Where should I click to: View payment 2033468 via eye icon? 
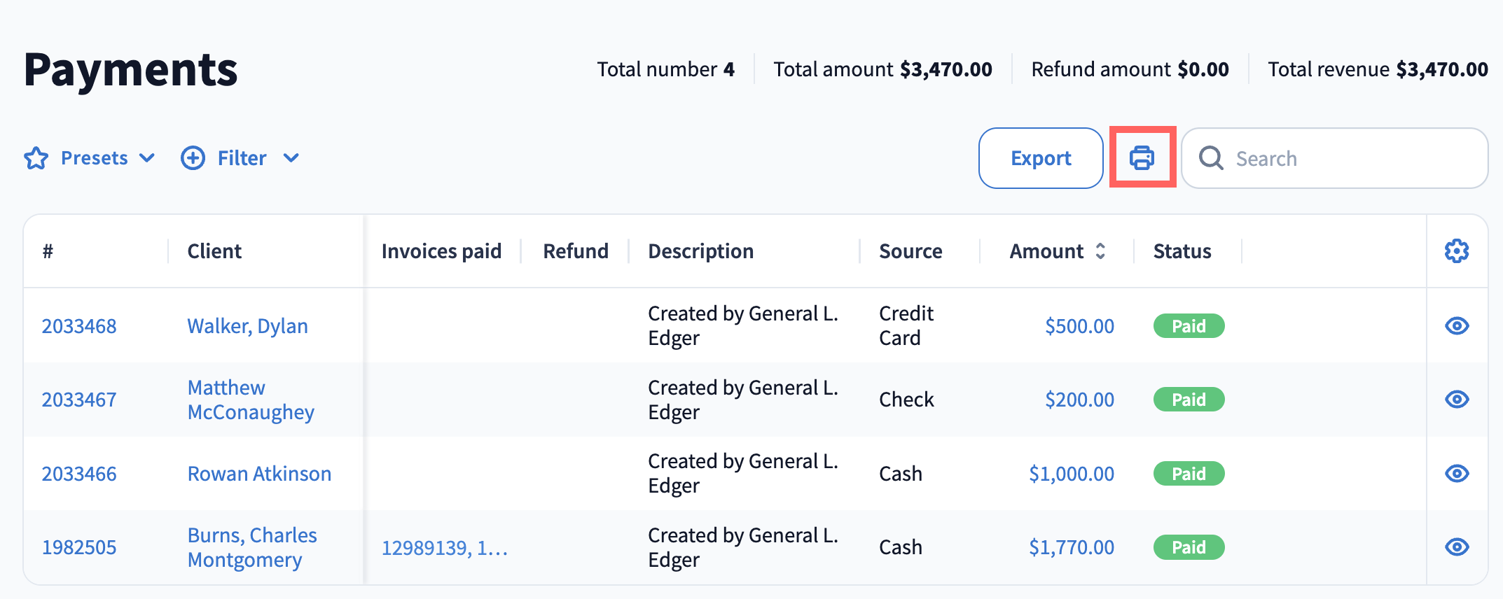(x=1457, y=326)
